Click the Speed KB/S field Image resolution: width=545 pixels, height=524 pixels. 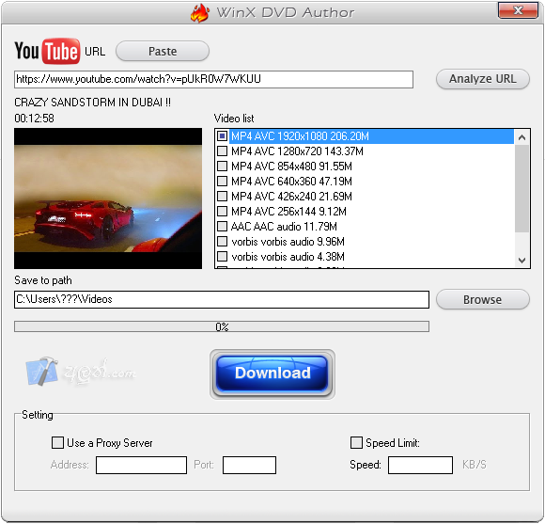420,465
